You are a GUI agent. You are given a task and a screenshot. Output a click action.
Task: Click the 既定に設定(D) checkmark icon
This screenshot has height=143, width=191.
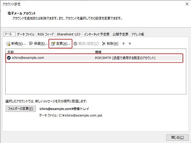click(x=75, y=44)
